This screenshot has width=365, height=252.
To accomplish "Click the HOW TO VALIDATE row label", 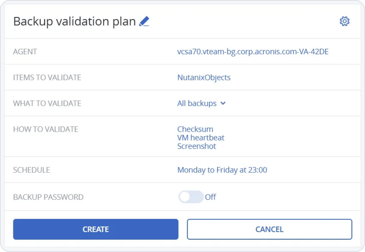I will 46,129.
